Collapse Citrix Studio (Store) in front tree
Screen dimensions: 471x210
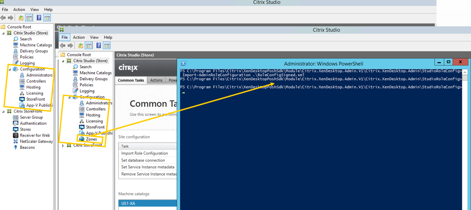(x=63, y=61)
